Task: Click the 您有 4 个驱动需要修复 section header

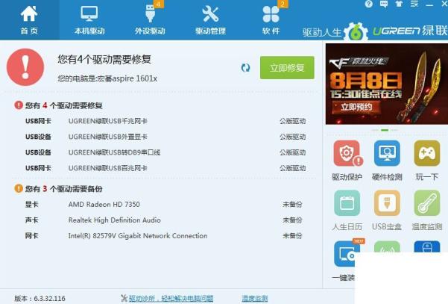Action: coord(59,105)
